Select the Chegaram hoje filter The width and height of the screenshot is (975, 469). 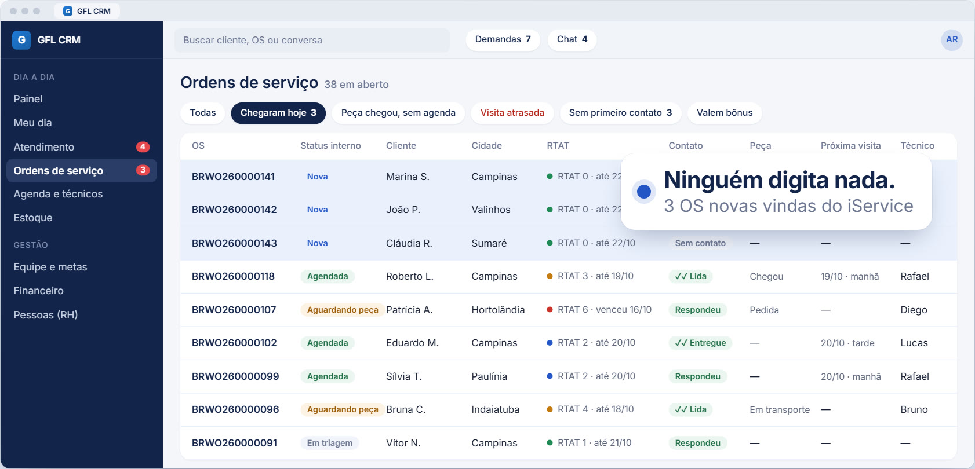point(278,113)
